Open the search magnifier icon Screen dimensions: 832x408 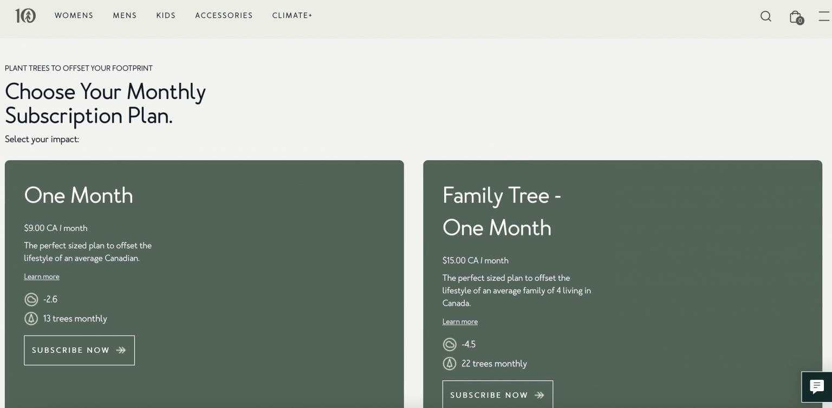click(765, 16)
